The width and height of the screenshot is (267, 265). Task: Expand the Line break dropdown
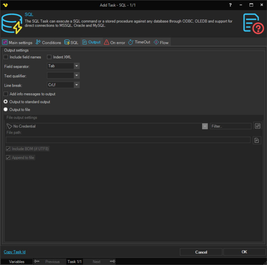click(76, 85)
